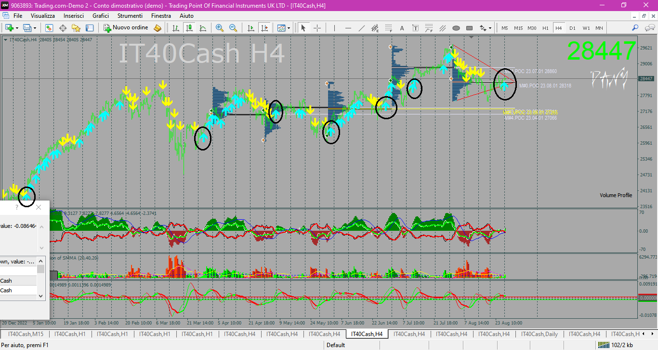Open the Aiuto menu
Screen dimensions: 658x350
(186, 16)
